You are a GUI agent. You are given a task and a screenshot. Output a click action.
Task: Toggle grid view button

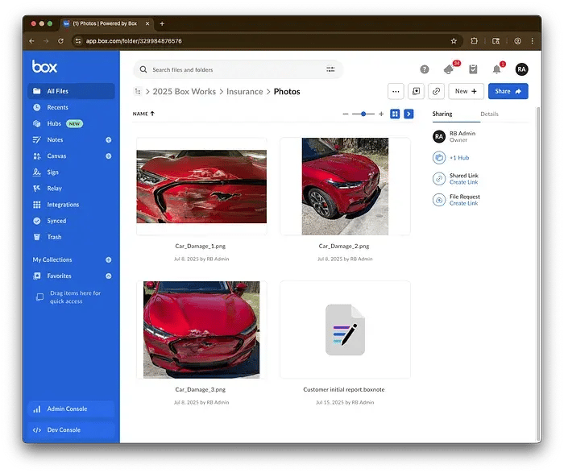coord(395,114)
